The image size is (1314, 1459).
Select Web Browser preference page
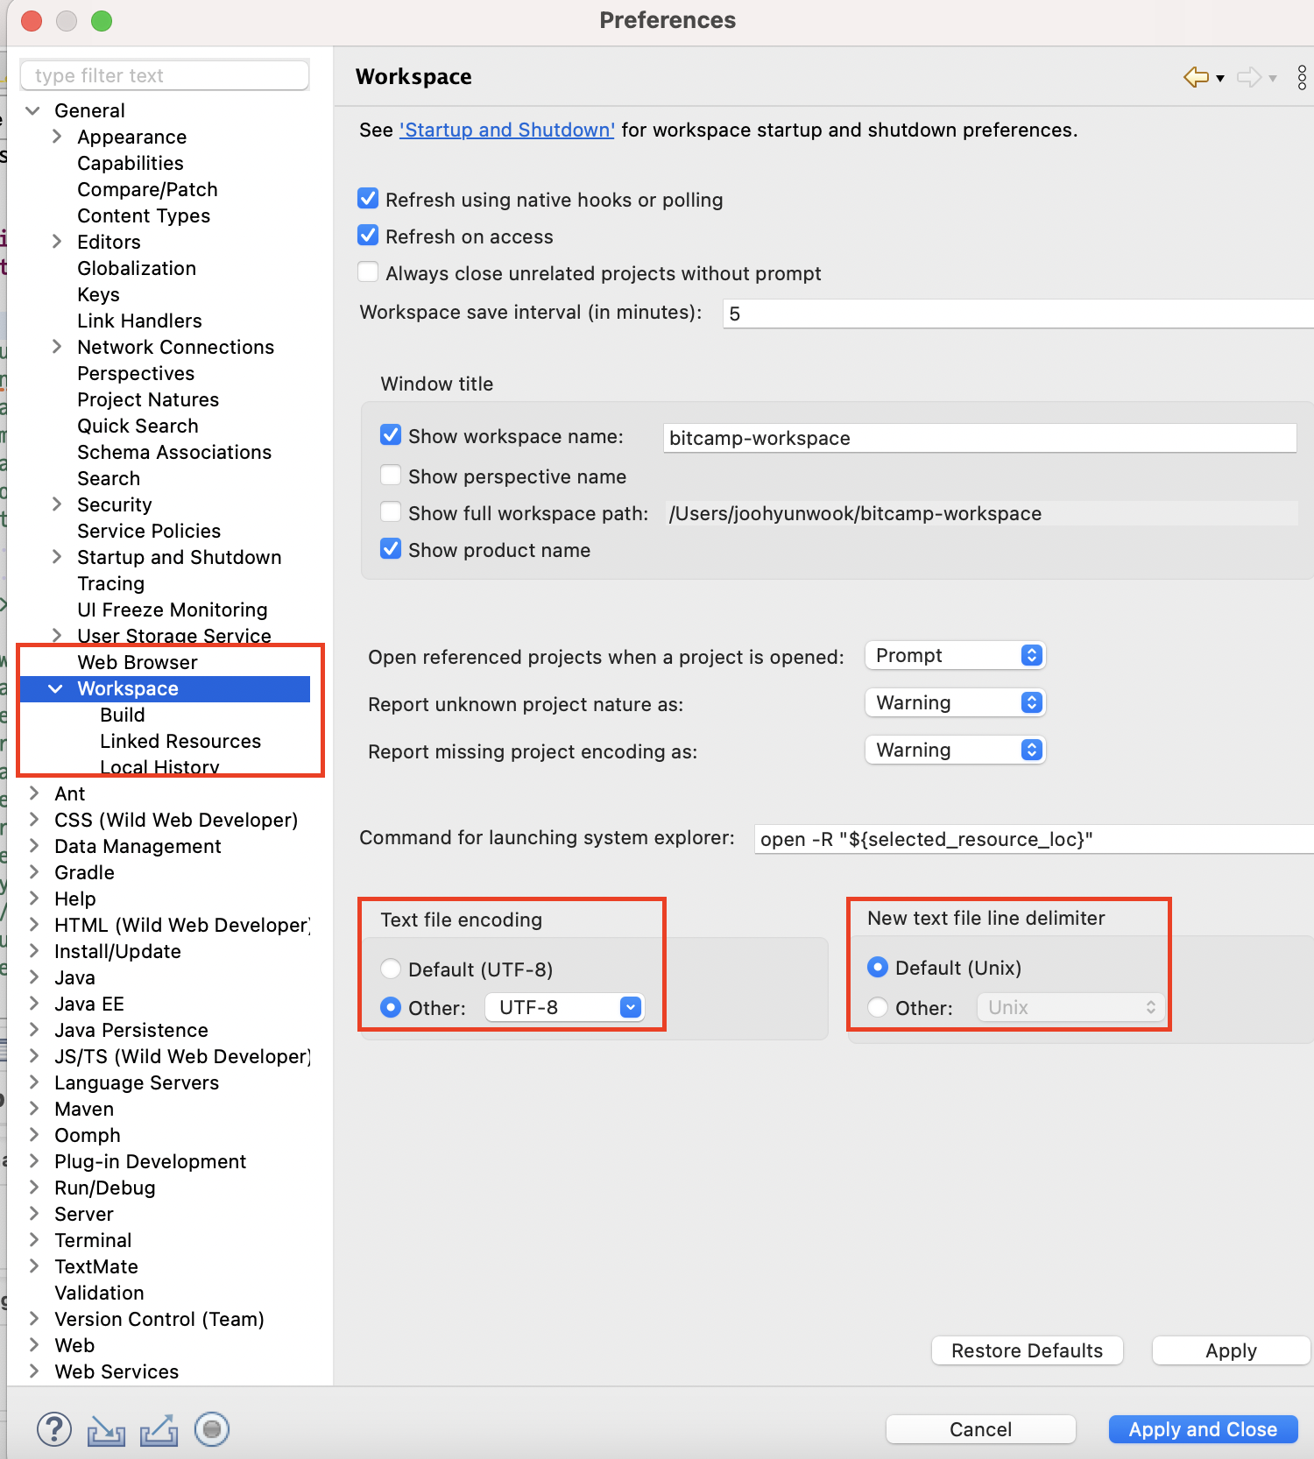point(138,662)
